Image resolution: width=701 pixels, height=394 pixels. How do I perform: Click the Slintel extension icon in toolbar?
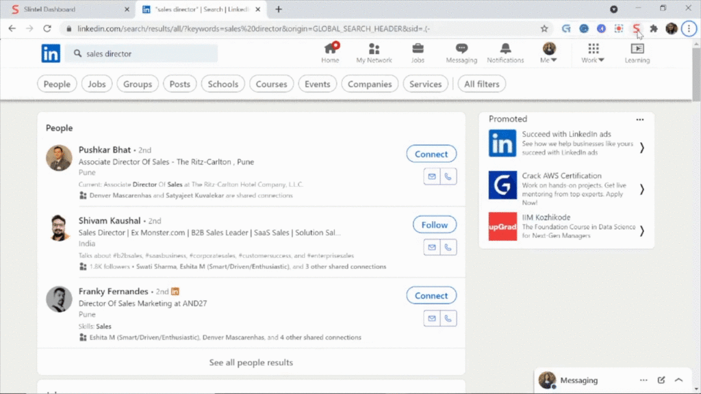click(636, 29)
